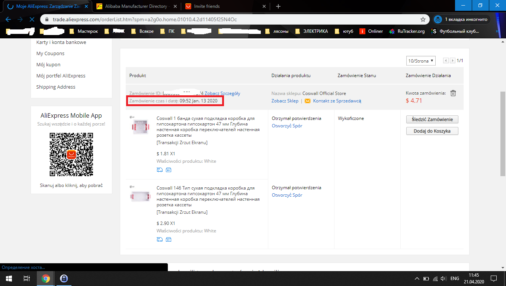The image size is (506, 286).
Task: Open Karty i konta bankowe in sidebar
Action: tap(61, 42)
